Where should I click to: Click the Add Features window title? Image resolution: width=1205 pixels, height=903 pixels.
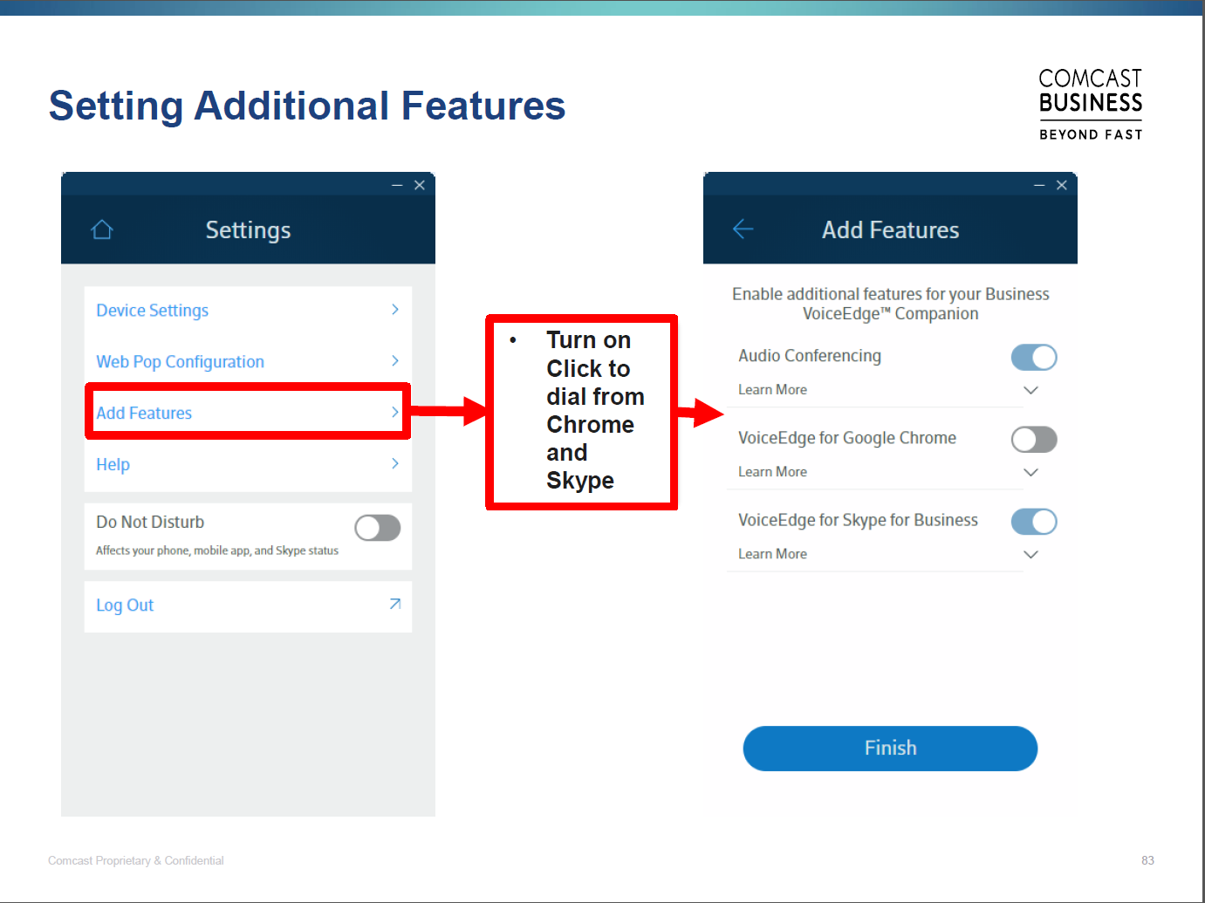[890, 229]
